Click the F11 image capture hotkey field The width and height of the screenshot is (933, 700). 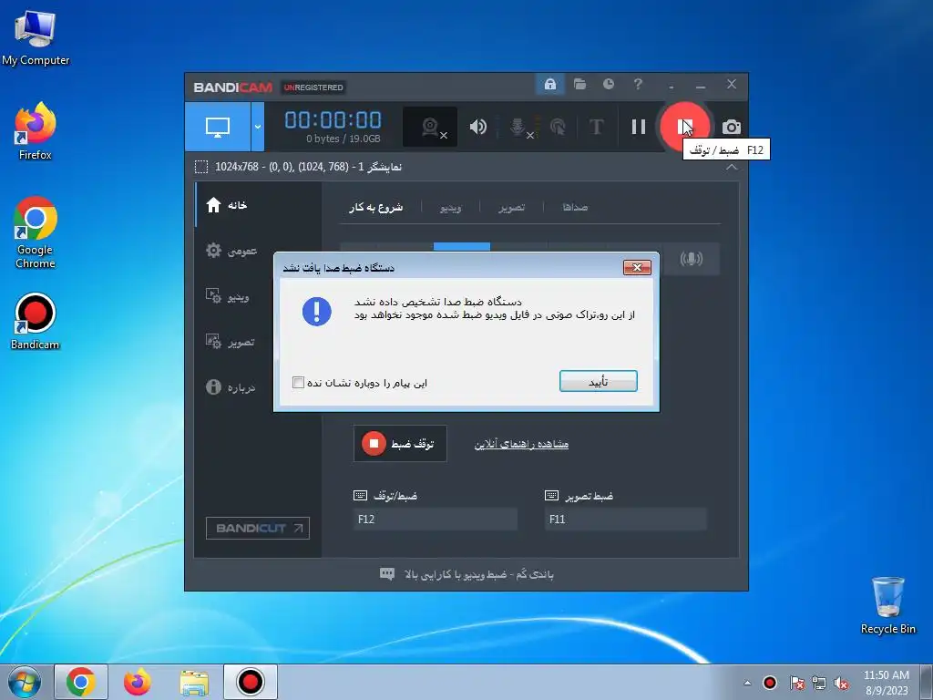(x=625, y=519)
